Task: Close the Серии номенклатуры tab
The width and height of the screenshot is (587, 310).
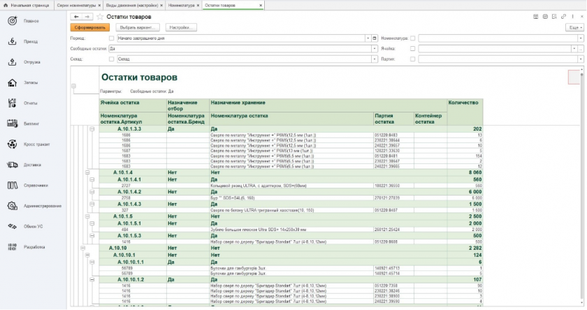Action: tap(99, 5)
